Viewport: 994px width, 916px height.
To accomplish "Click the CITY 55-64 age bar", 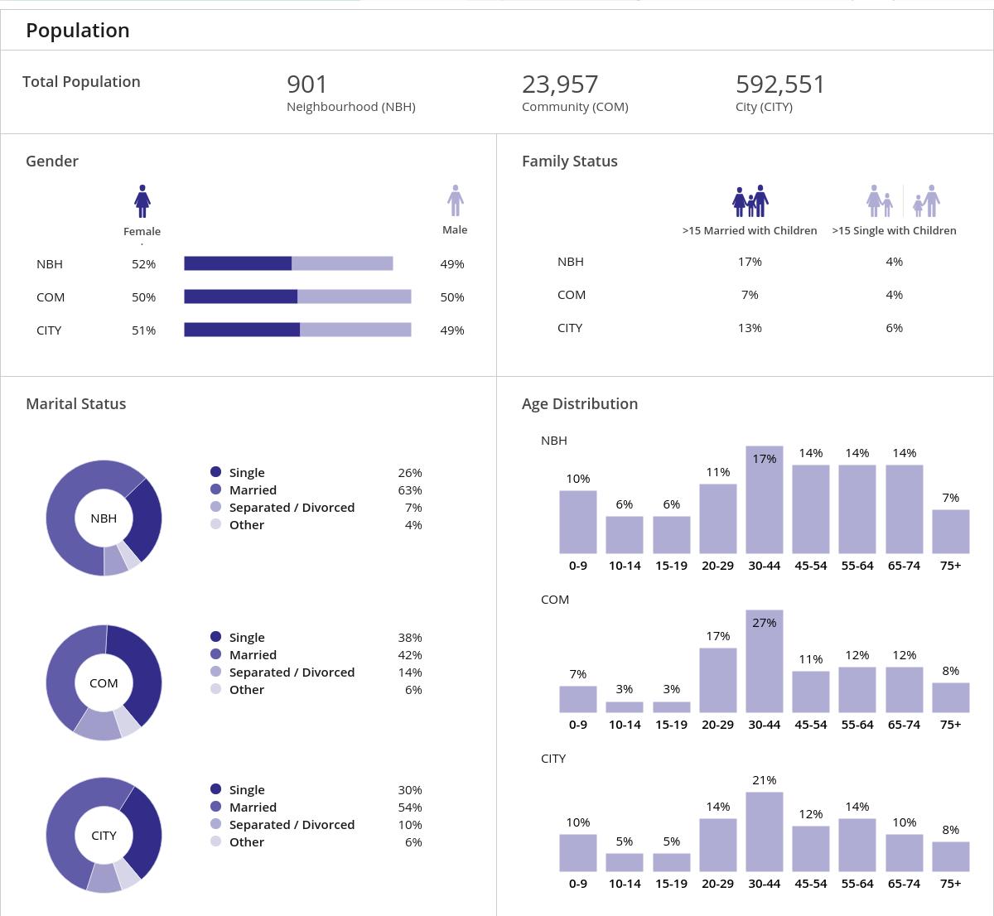I will [857, 845].
